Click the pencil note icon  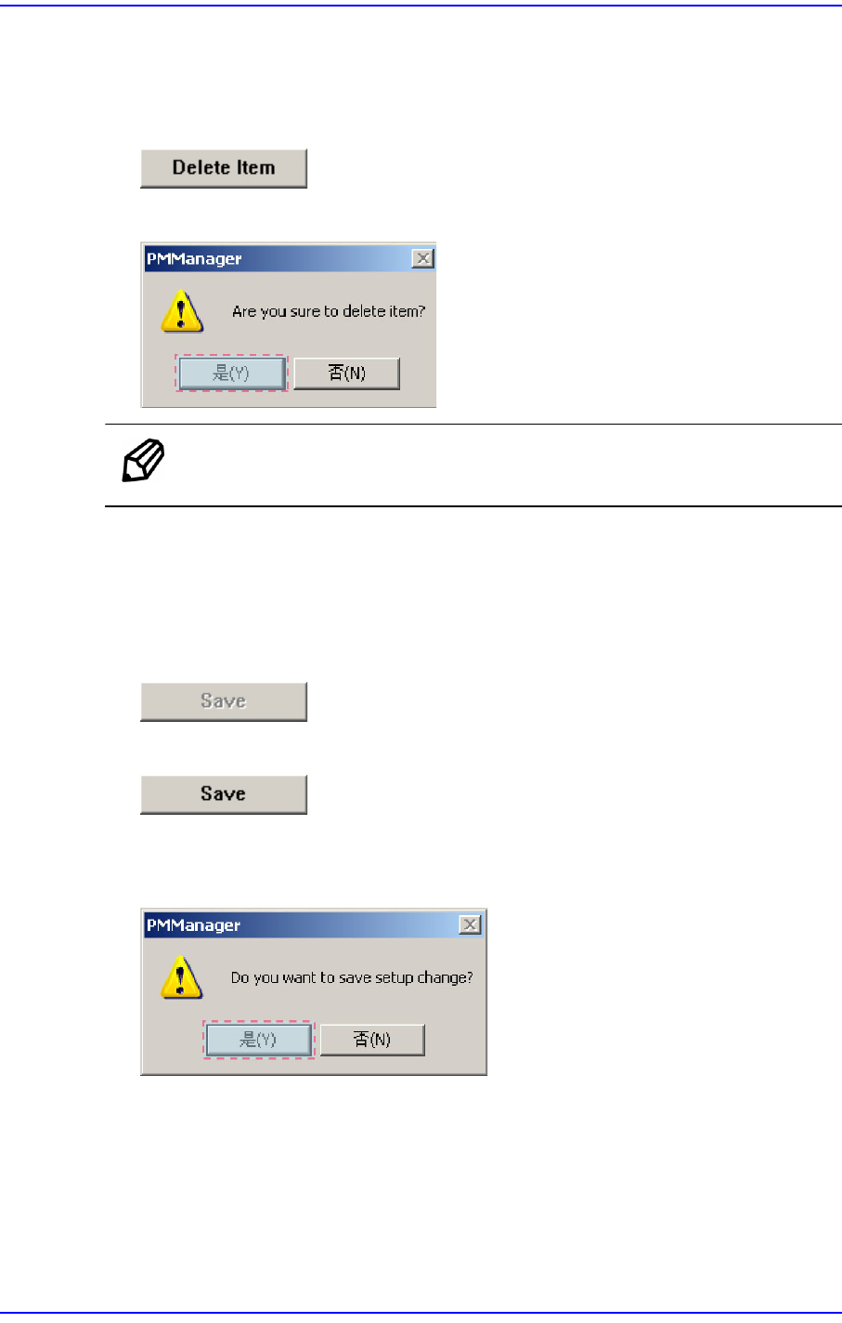pos(144,461)
